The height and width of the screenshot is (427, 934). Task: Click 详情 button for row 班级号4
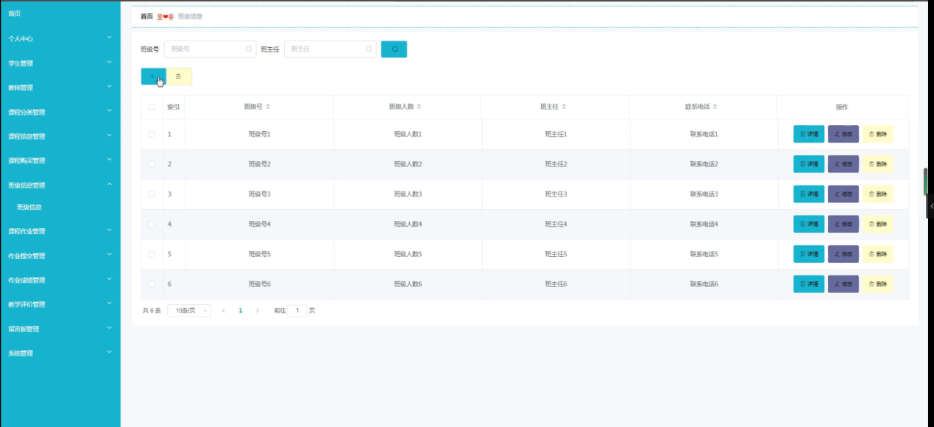click(809, 224)
